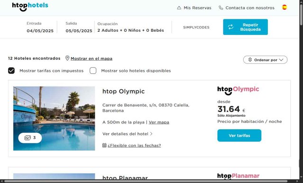
Task: Open the Ordenar por dropdown
Action: (266, 60)
